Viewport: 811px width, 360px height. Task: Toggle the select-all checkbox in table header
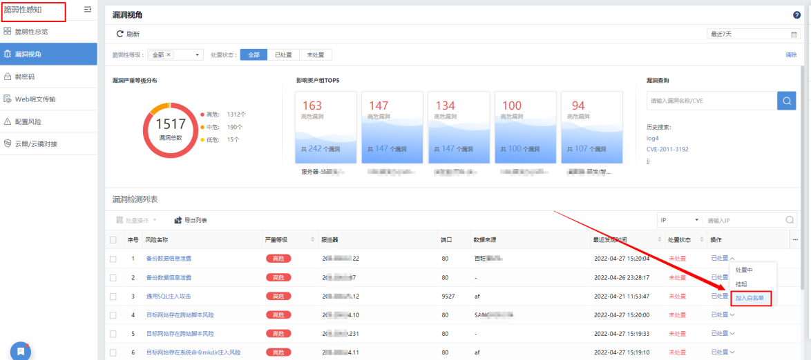[x=113, y=240]
